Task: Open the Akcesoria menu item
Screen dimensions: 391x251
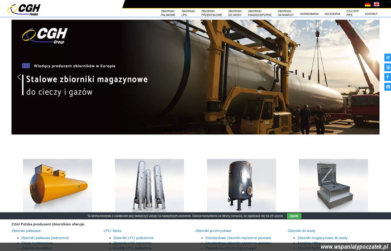Action: (332, 14)
